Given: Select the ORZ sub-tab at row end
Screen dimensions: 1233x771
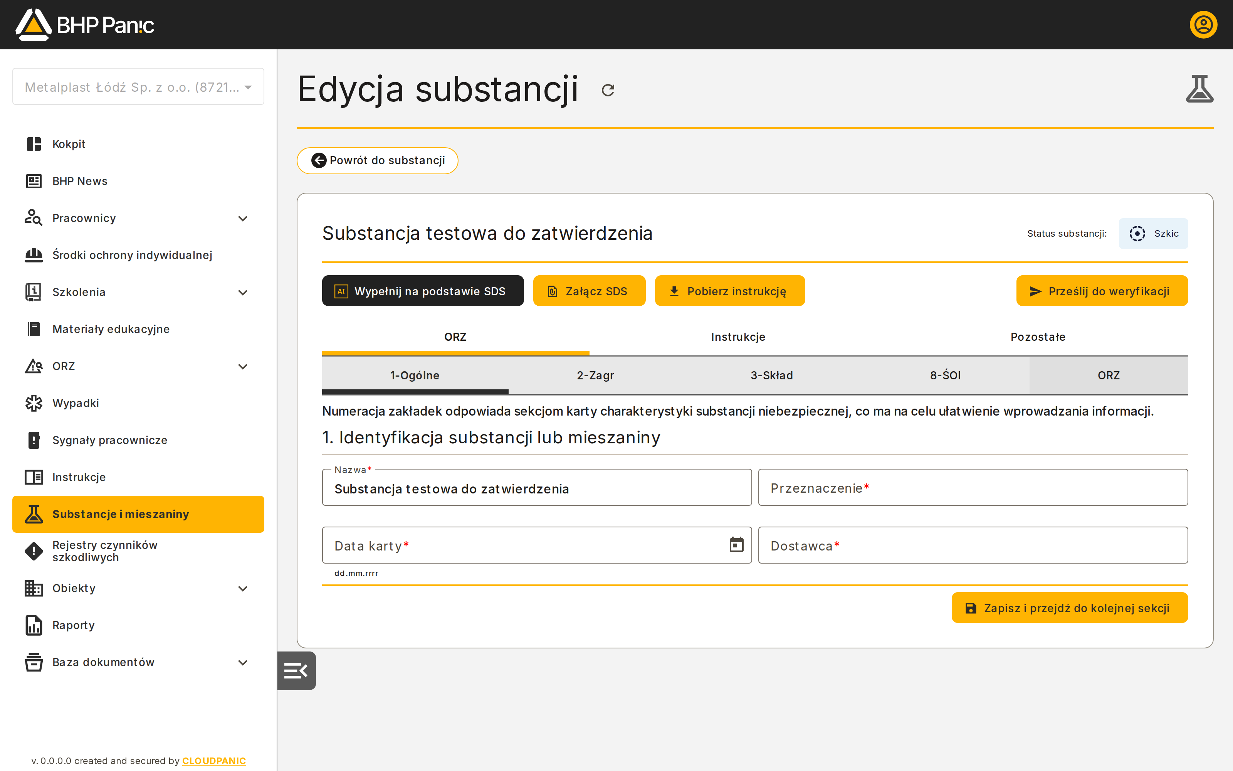Looking at the screenshot, I should pos(1109,375).
